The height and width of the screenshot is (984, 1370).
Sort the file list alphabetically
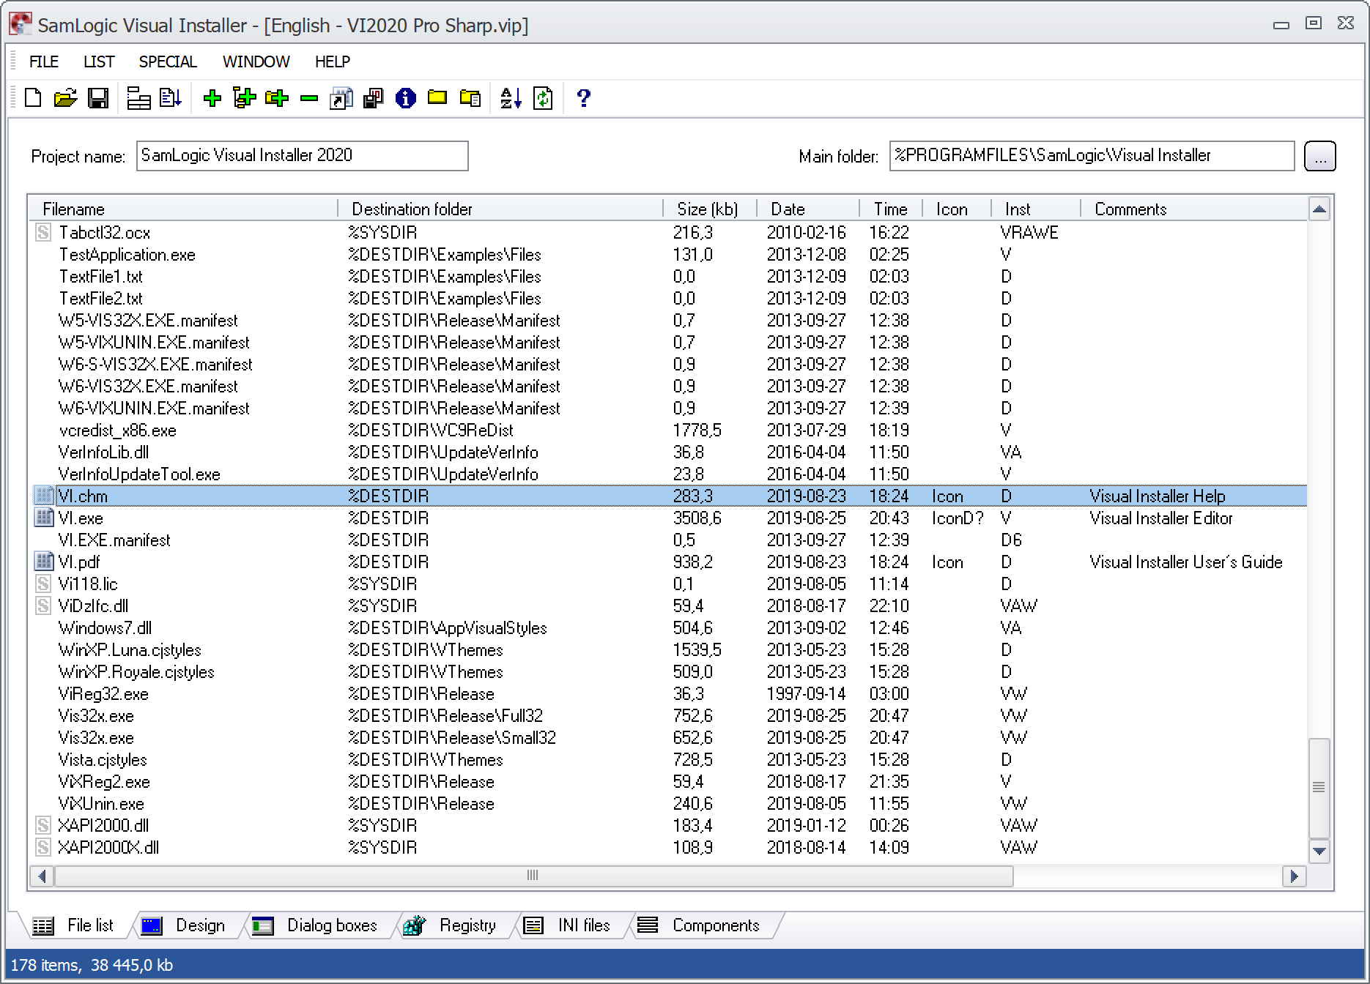click(511, 98)
